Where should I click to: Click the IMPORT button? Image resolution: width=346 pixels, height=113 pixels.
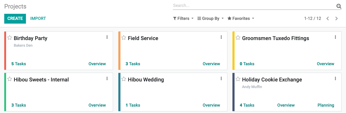click(x=38, y=19)
